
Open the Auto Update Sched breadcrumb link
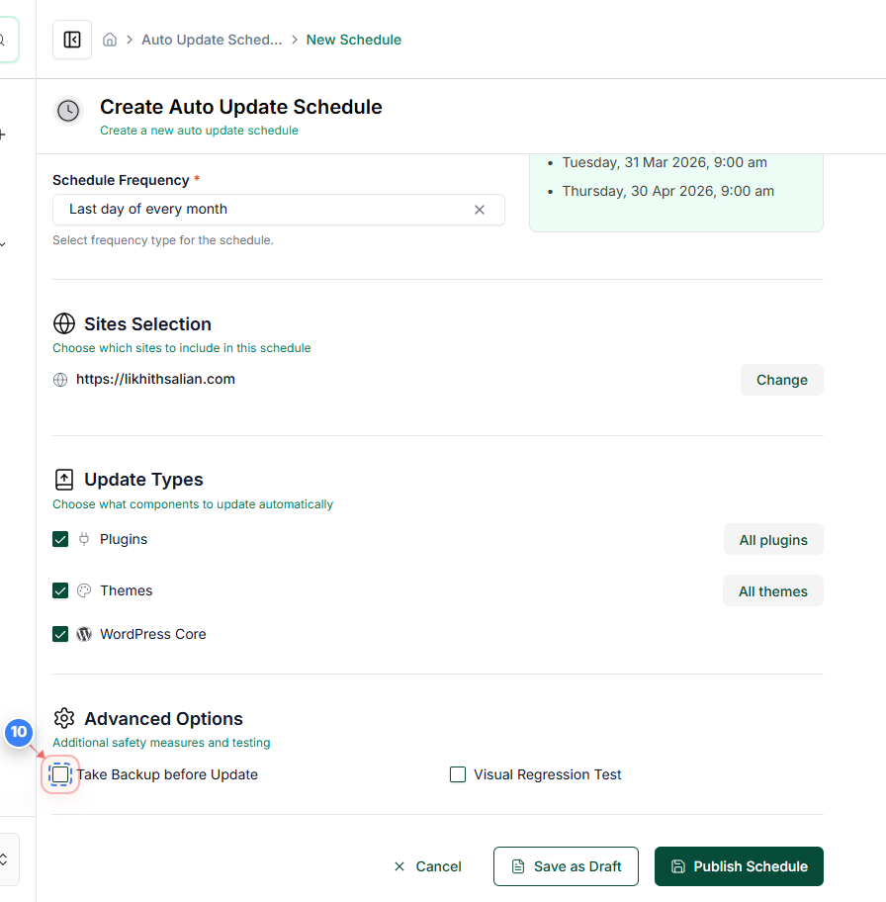211,40
